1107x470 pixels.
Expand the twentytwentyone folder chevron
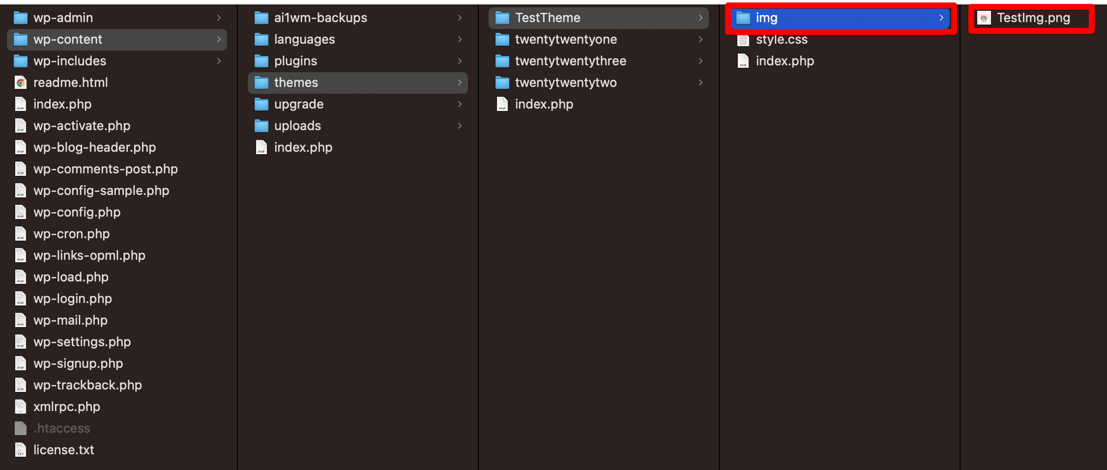click(700, 39)
